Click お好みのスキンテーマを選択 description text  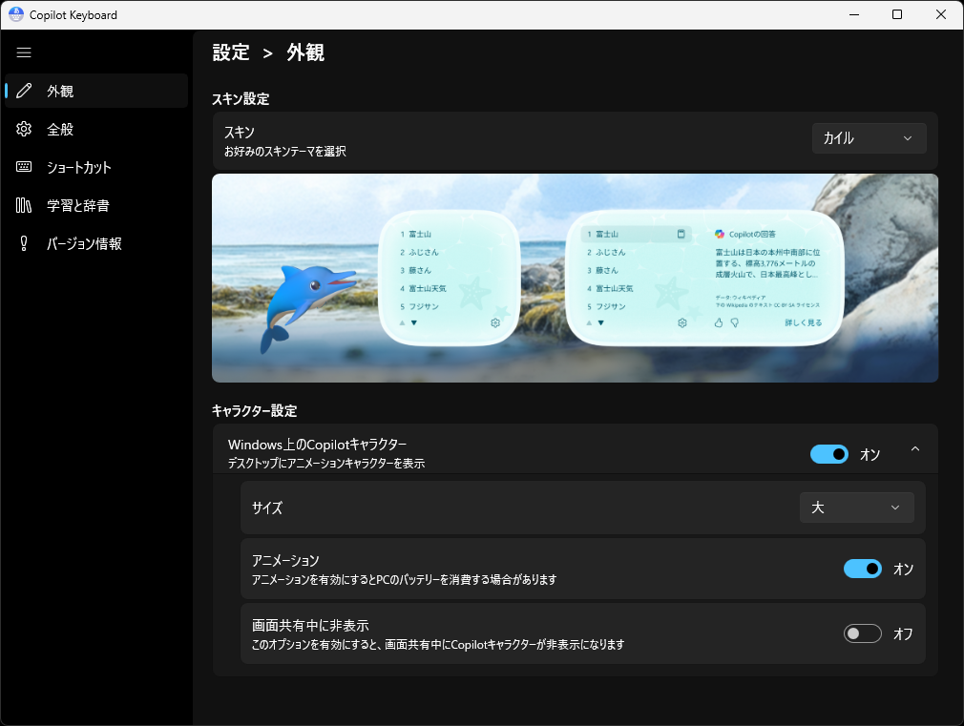tap(285, 152)
